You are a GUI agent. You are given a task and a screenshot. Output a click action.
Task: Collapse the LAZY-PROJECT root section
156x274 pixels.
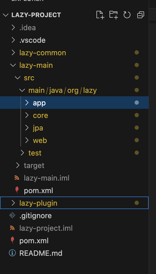click(6, 15)
